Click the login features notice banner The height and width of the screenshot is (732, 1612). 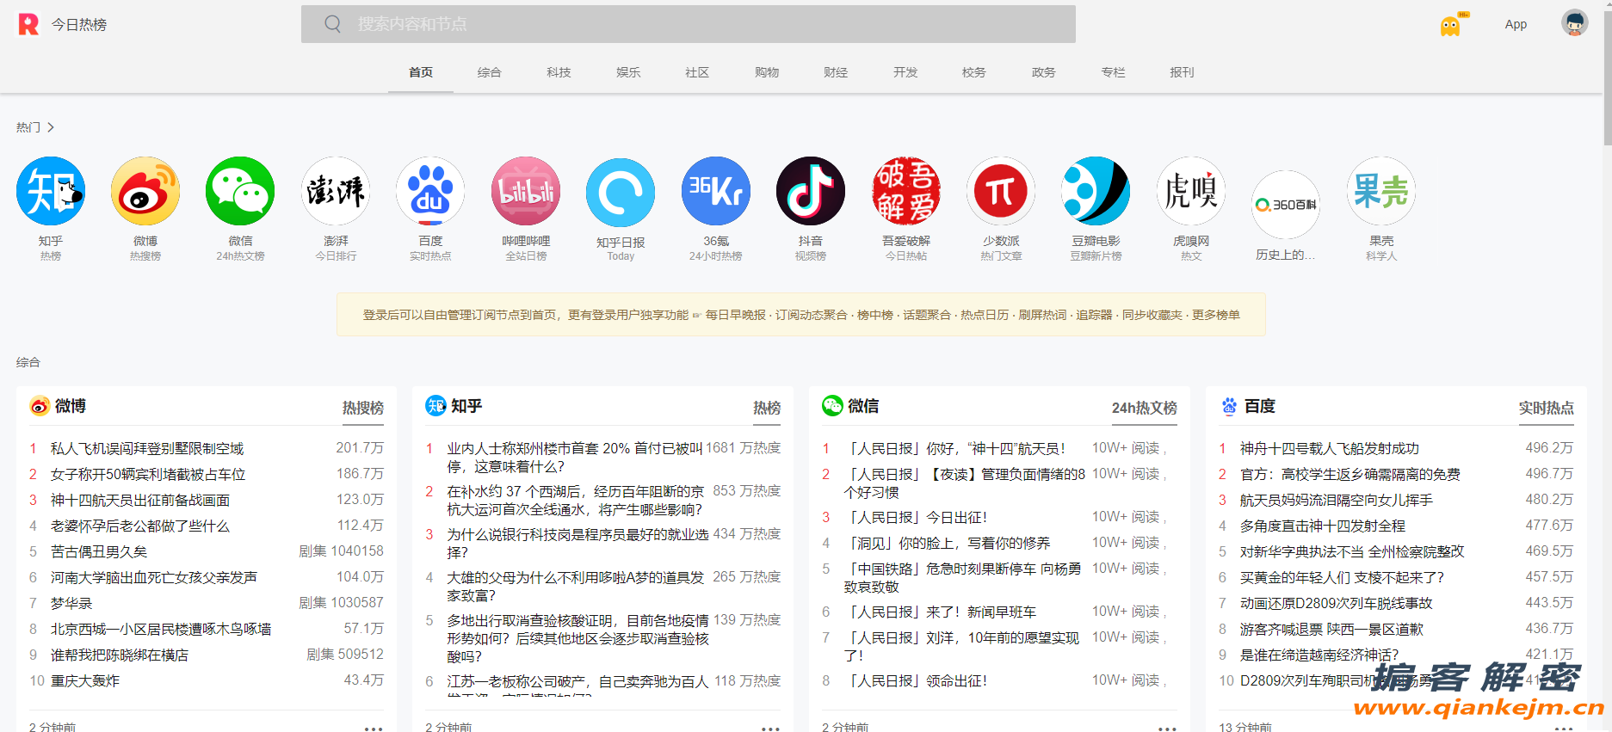click(801, 315)
